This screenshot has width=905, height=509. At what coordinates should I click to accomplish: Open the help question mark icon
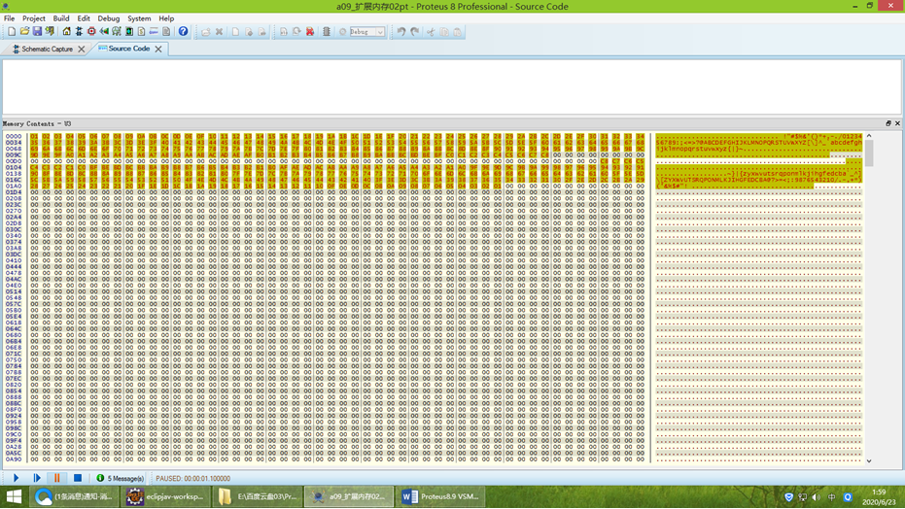(x=183, y=31)
